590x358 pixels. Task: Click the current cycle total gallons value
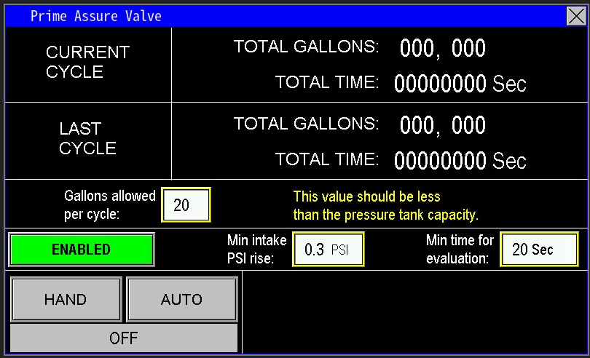point(442,49)
